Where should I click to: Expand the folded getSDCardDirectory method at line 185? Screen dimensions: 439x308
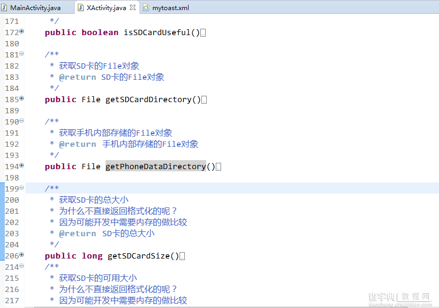(x=22, y=98)
